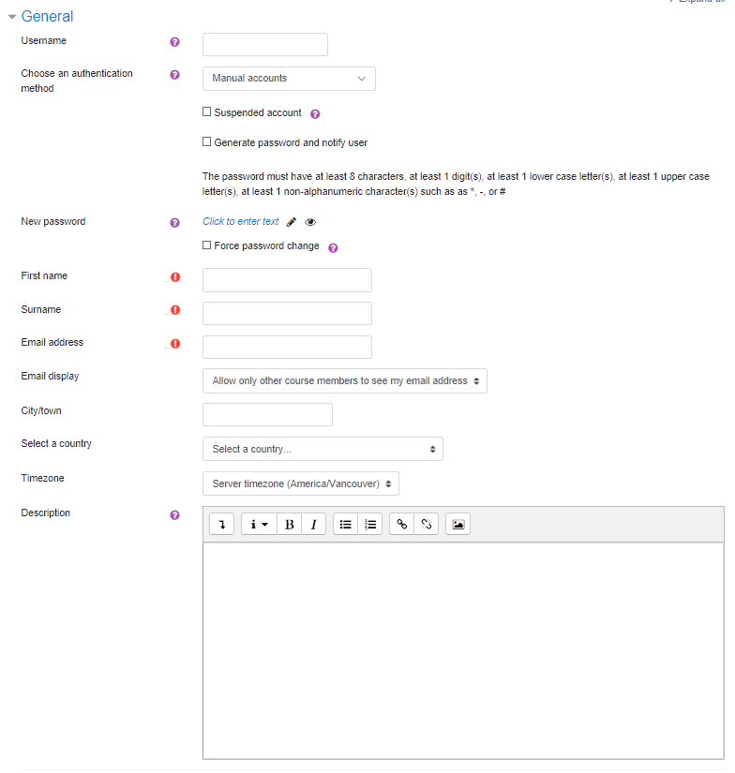This screenshot has width=735, height=773.
Task: Click pencil icon to edit password
Action: [x=292, y=222]
